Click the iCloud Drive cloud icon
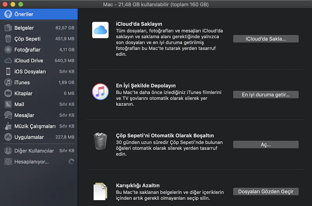Image resolution: width=312 pixels, height=206 pixels. coord(8,61)
